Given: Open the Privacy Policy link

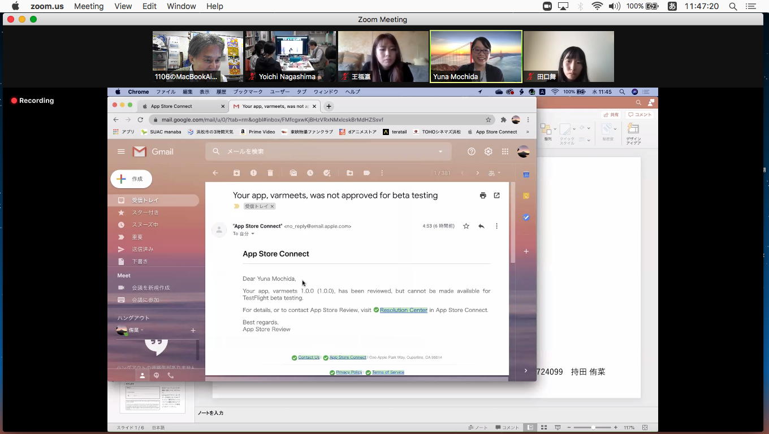Looking at the screenshot, I should point(349,372).
